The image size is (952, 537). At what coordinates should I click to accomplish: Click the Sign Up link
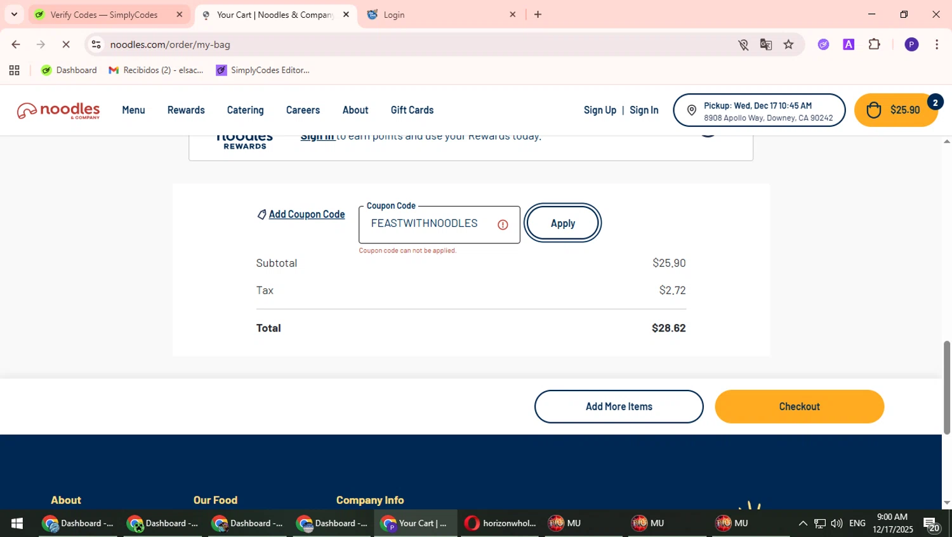click(x=600, y=110)
